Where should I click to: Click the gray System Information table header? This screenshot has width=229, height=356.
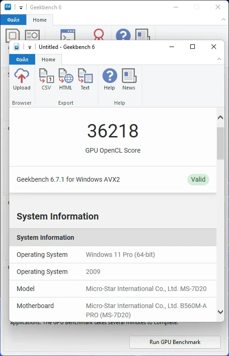coord(113,237)
